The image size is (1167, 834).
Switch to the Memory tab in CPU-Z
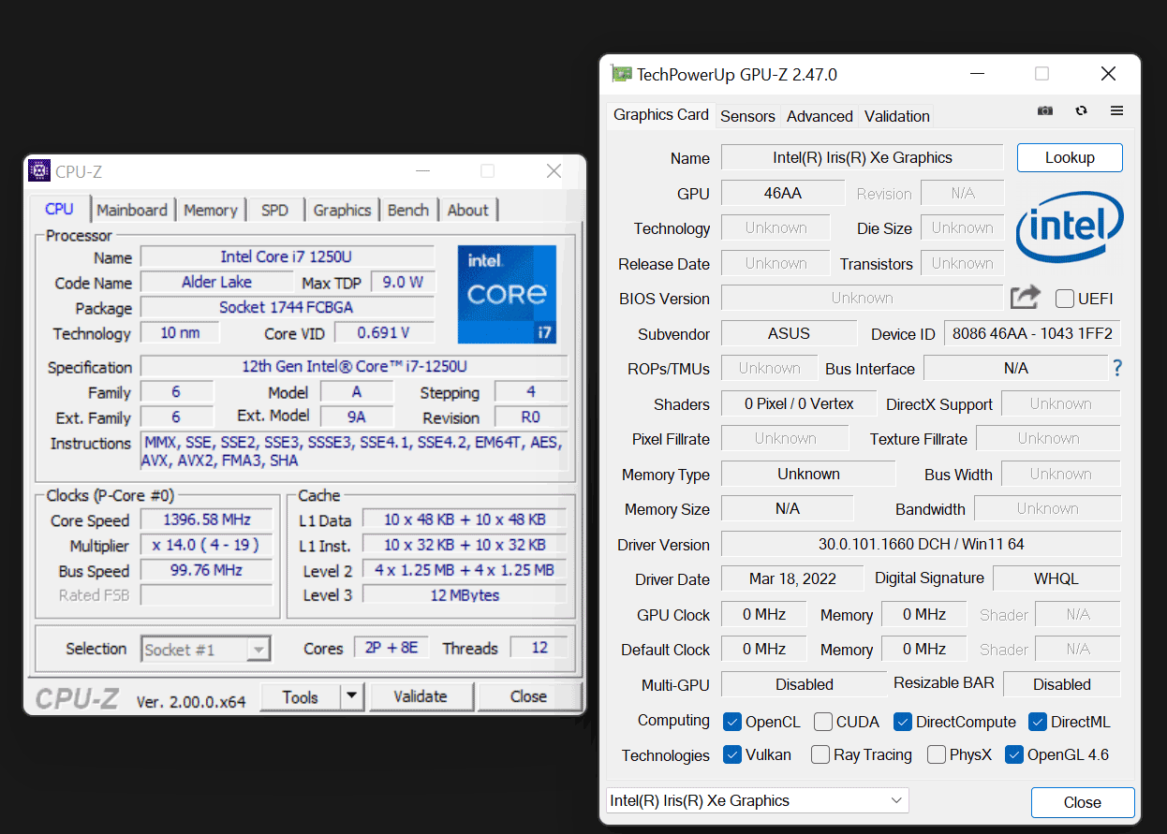[x=211, y=210]
